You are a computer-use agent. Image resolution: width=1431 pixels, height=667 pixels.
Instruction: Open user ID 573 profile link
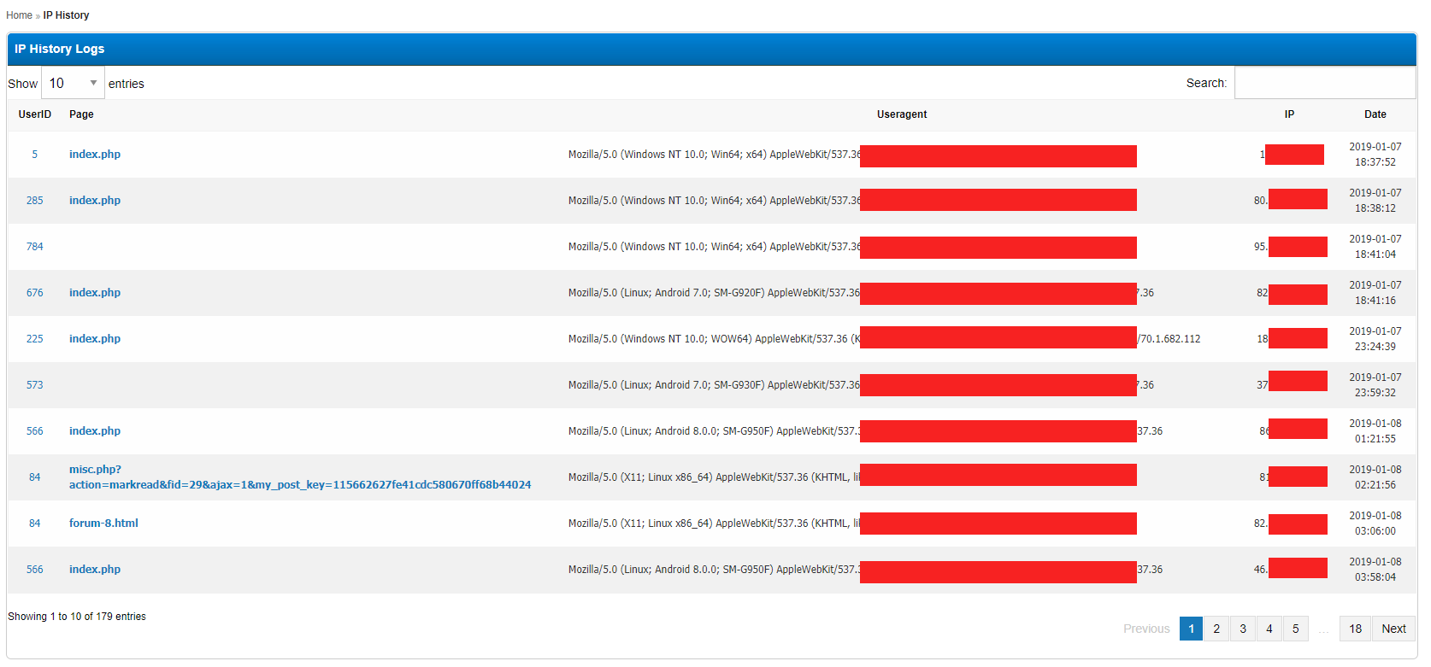34,385
